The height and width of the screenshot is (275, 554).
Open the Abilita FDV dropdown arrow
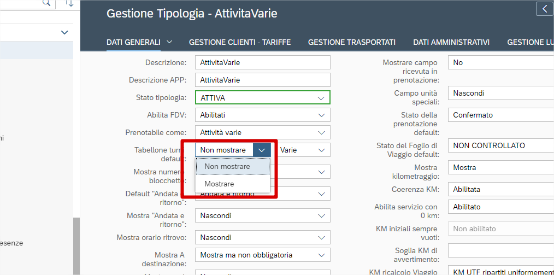pos(321,115)
